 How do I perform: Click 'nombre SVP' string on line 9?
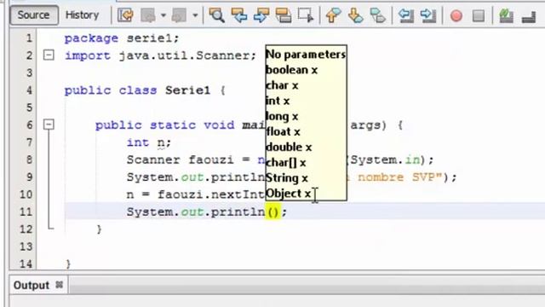(396, 177)
